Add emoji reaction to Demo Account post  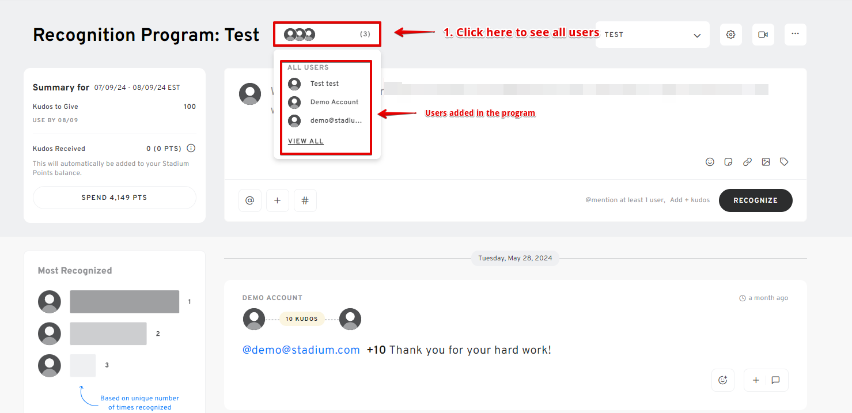tap(723, 380)
